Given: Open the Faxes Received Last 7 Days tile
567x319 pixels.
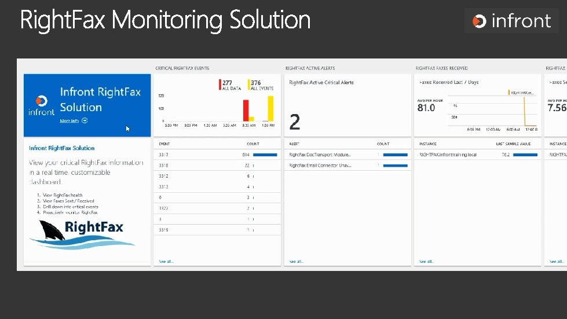Looking at the screenshot, I should coord(478,105).
